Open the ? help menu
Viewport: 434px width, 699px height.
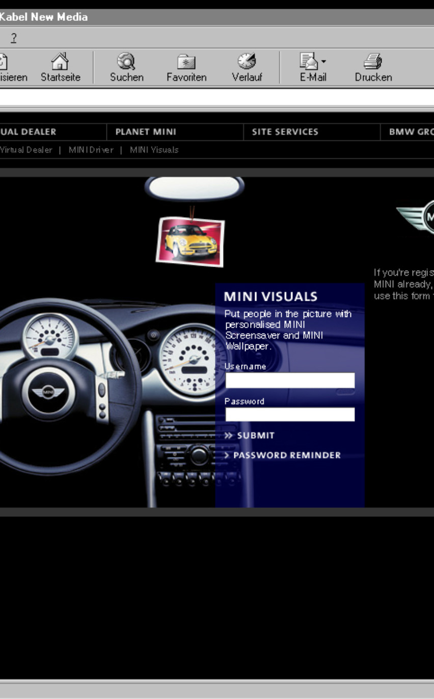(14, 38)
